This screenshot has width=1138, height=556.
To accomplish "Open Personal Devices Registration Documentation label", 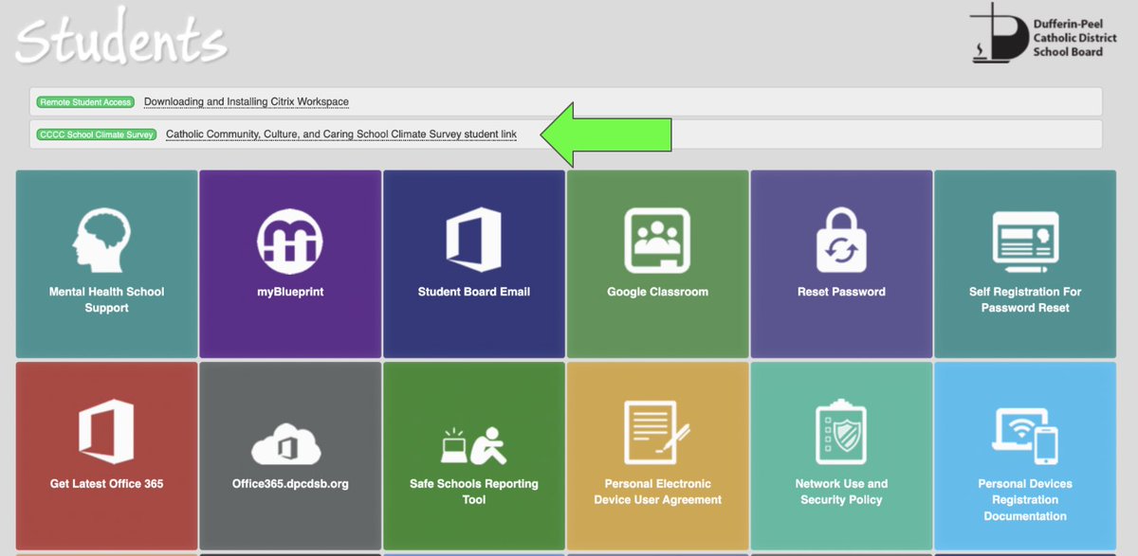I will 1025,500.
